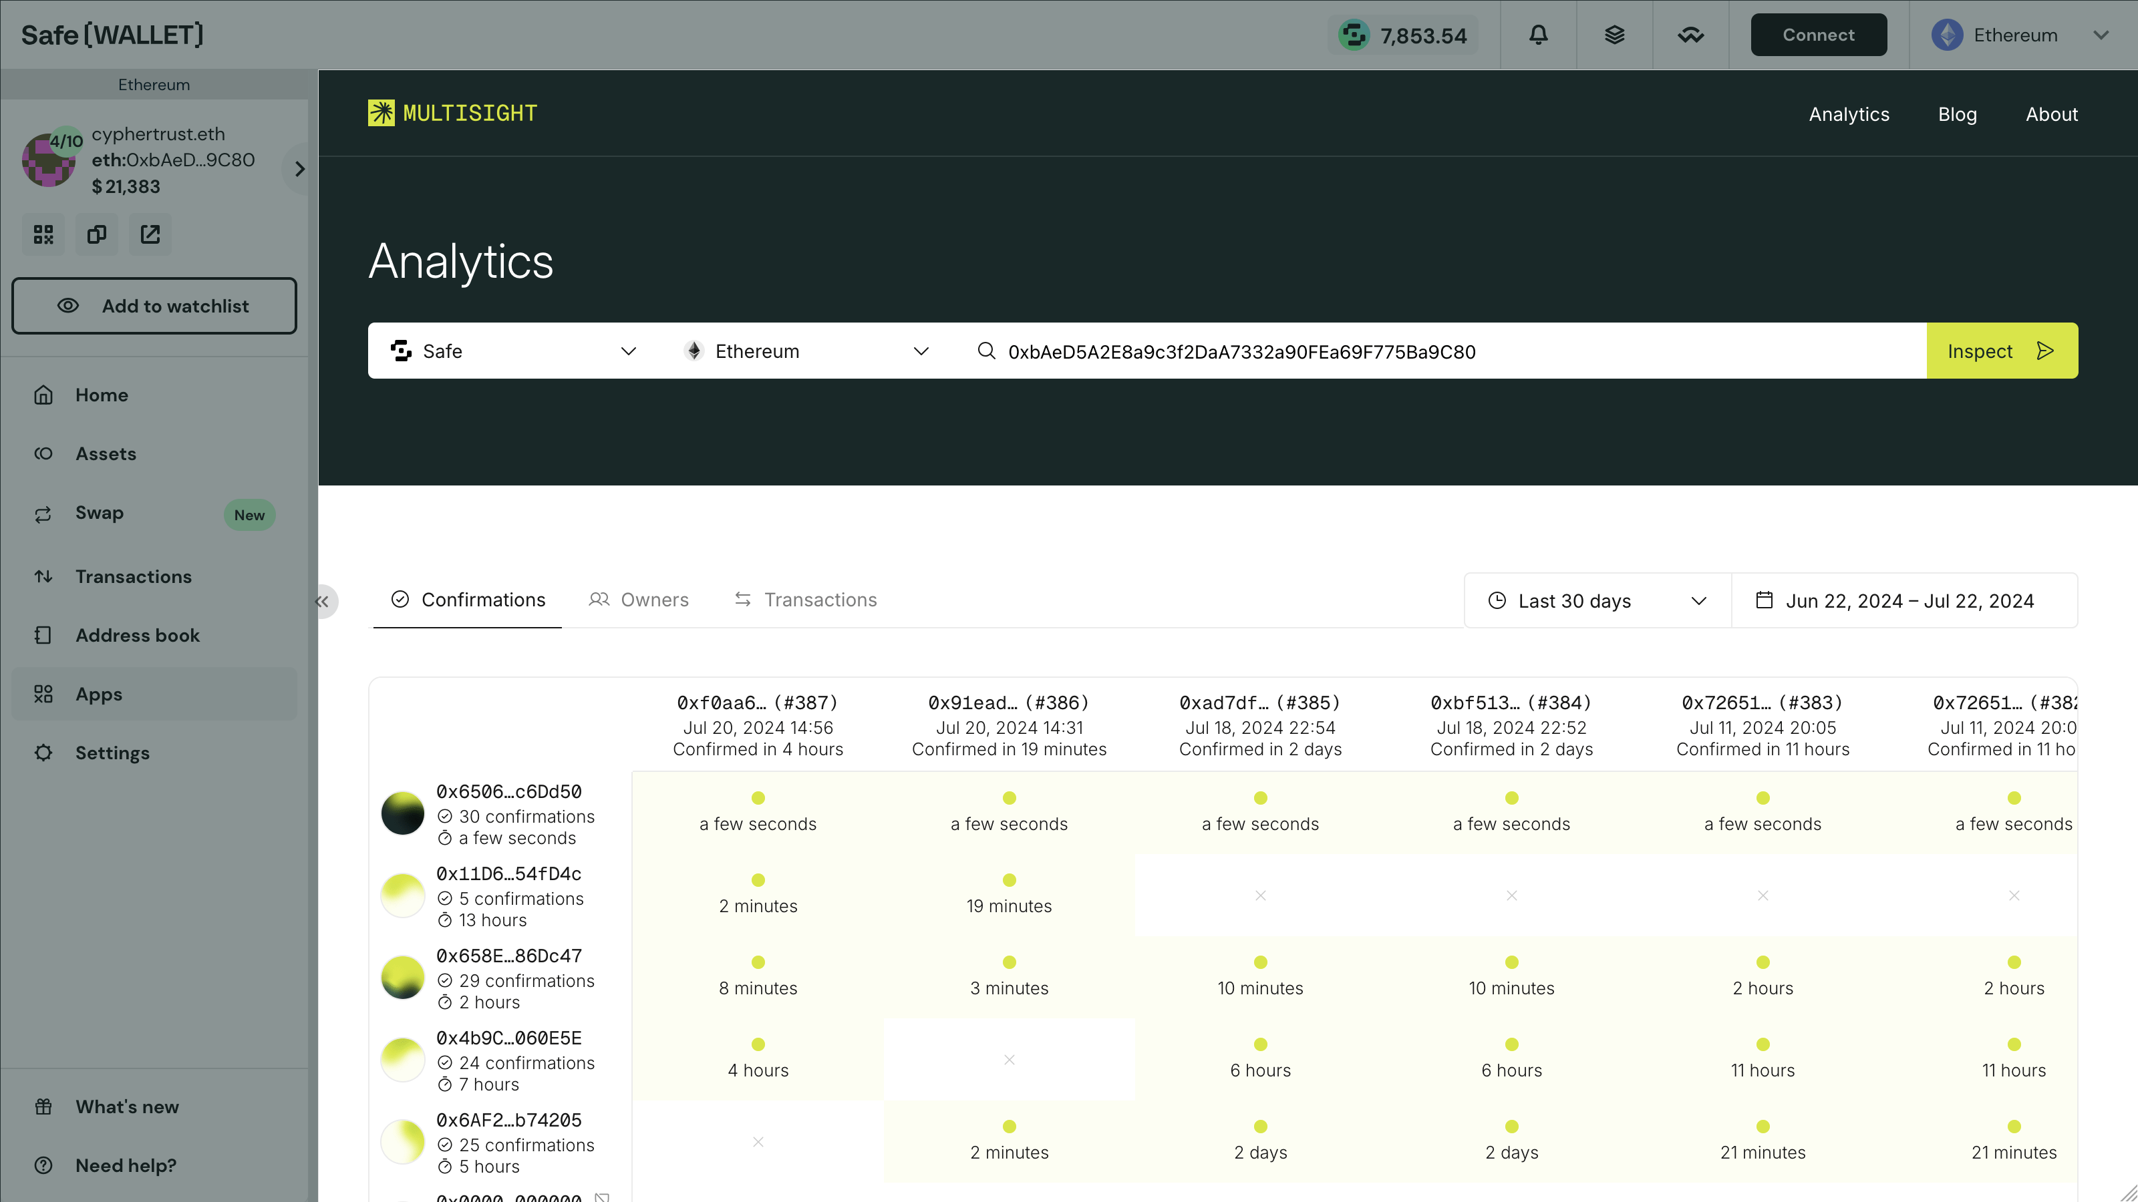Screen dimensions: 2138x1202
Task: Select the Confirmations tab
Action: coord(467,600)
